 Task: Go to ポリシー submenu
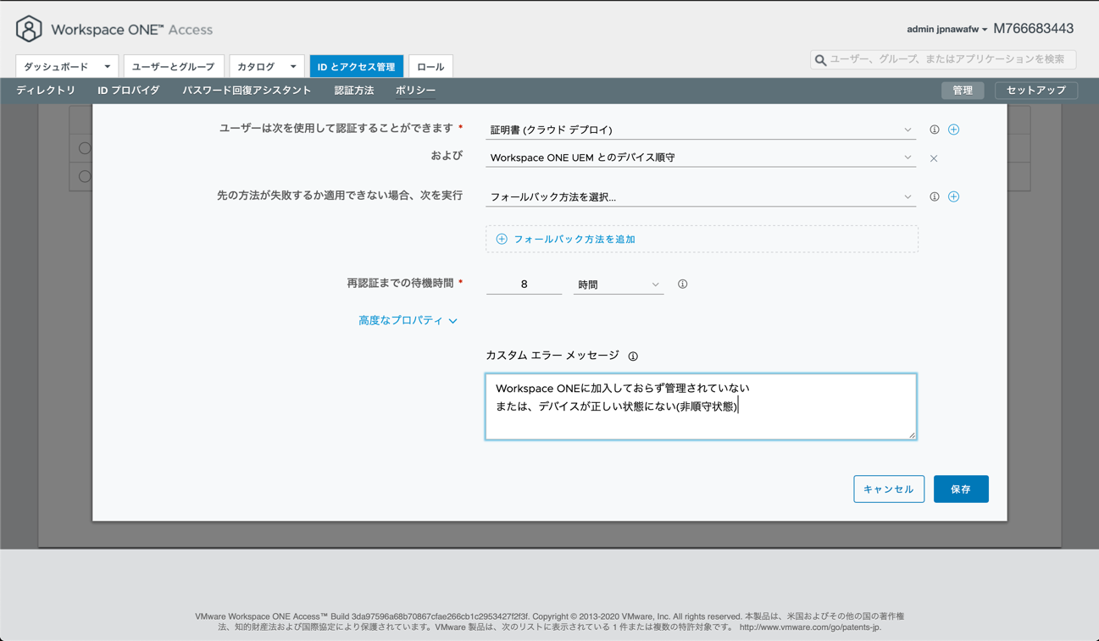[415, 91]
